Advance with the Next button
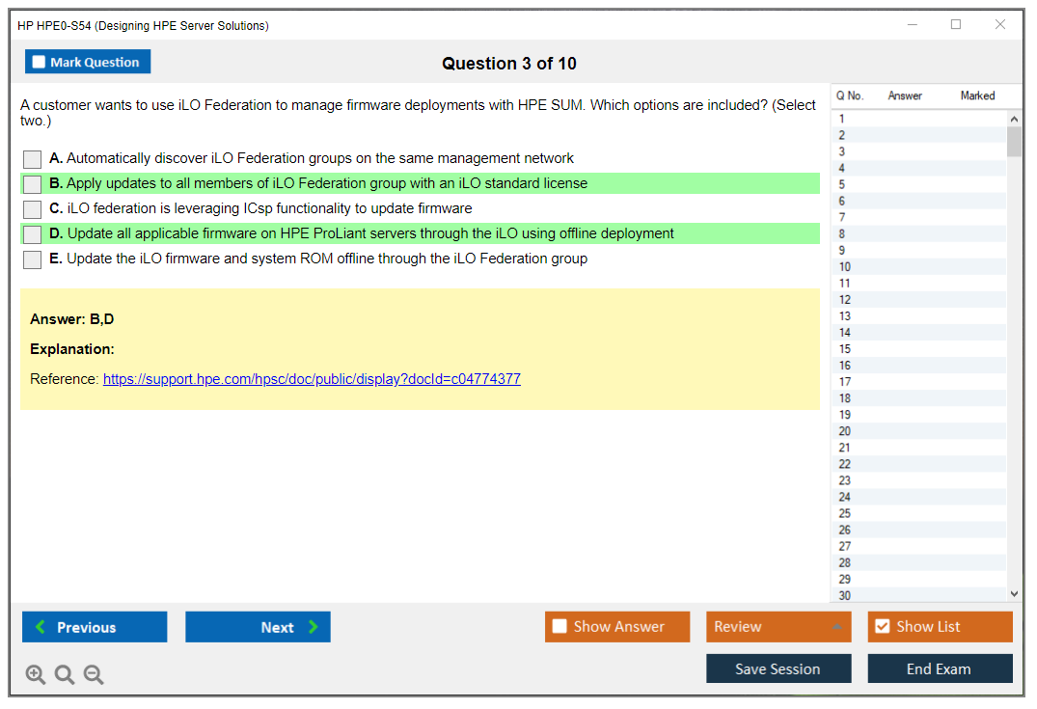The width and height of the screenshot is (1037, 709). point(258,626)
